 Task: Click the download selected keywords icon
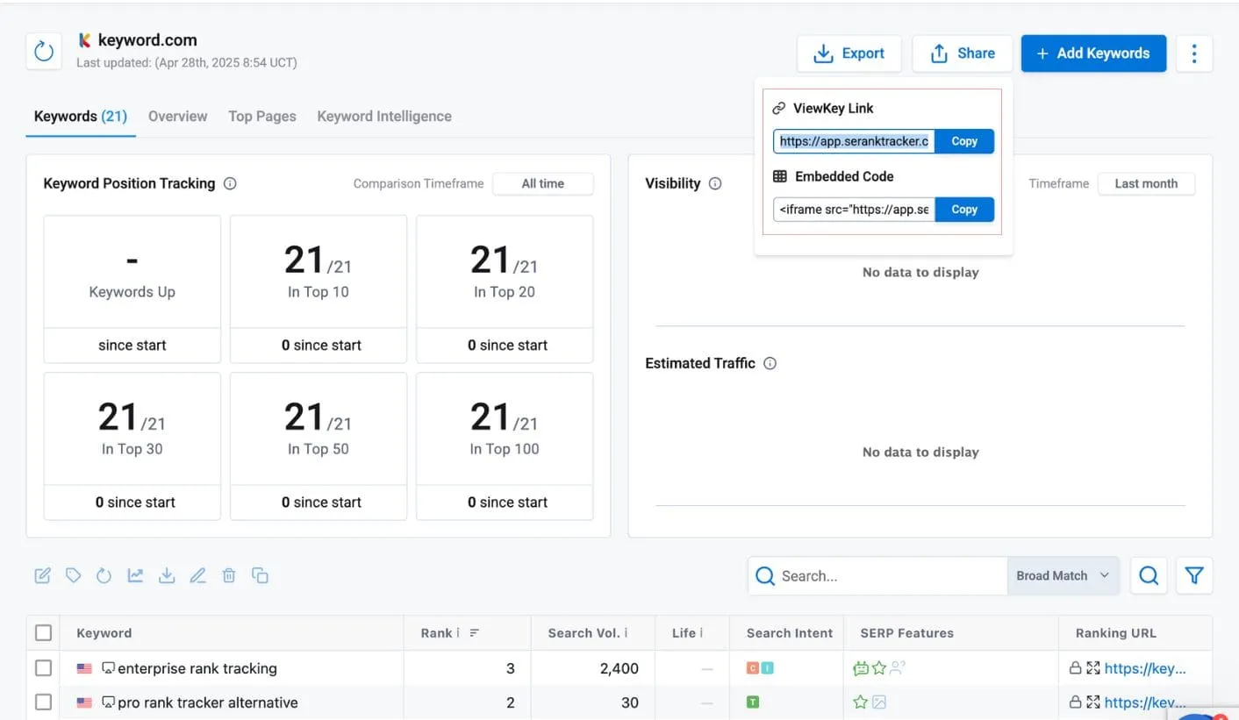point(167,574)
